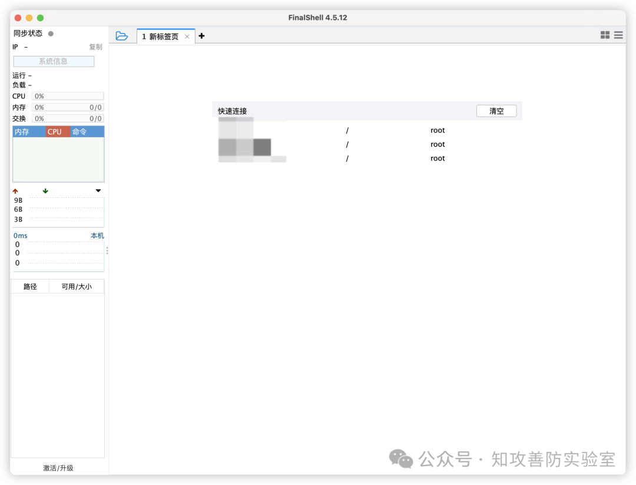Open the hamburger menu icon
Image resolution: width=636 pixels, height=485 pixels.
point(618,35)
